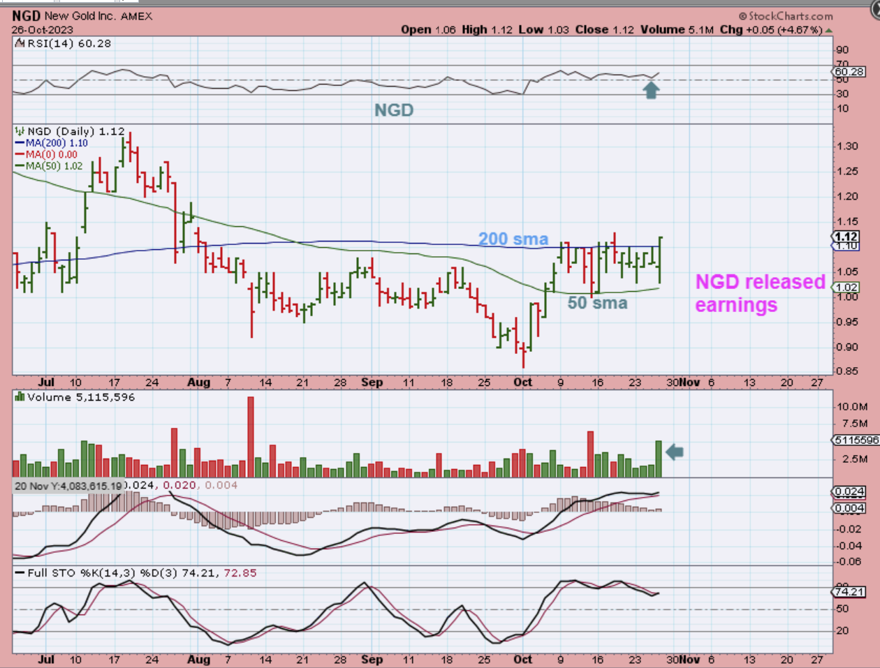This screenshot has height=668, width=880.
Task: Click the tallest red volume bar in August
Action: pyautogui.click(x=251, y=437)
